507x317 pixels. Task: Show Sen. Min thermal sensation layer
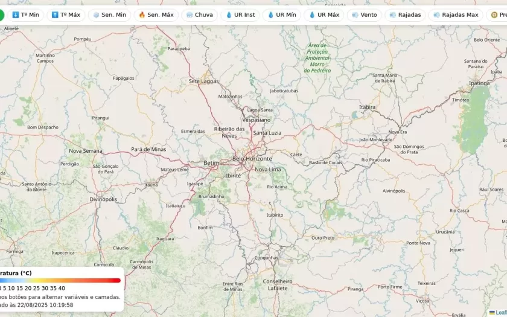click(109, 15)
